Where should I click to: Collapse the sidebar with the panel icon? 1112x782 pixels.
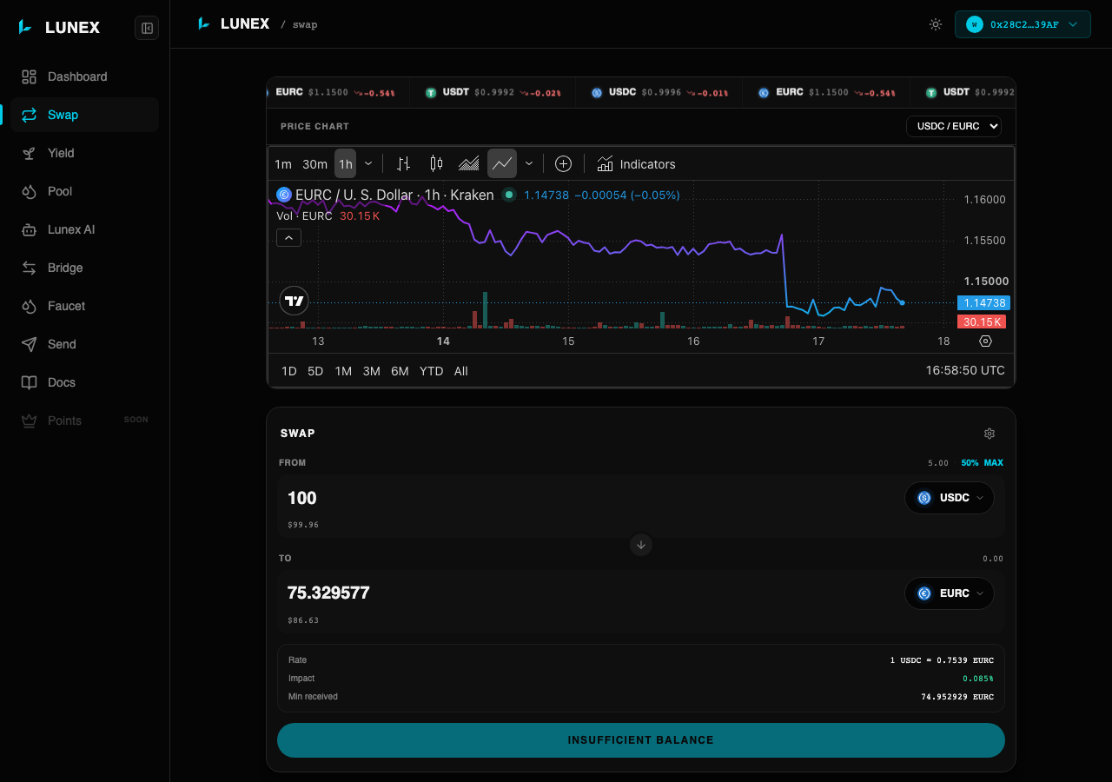click(147, 28)
